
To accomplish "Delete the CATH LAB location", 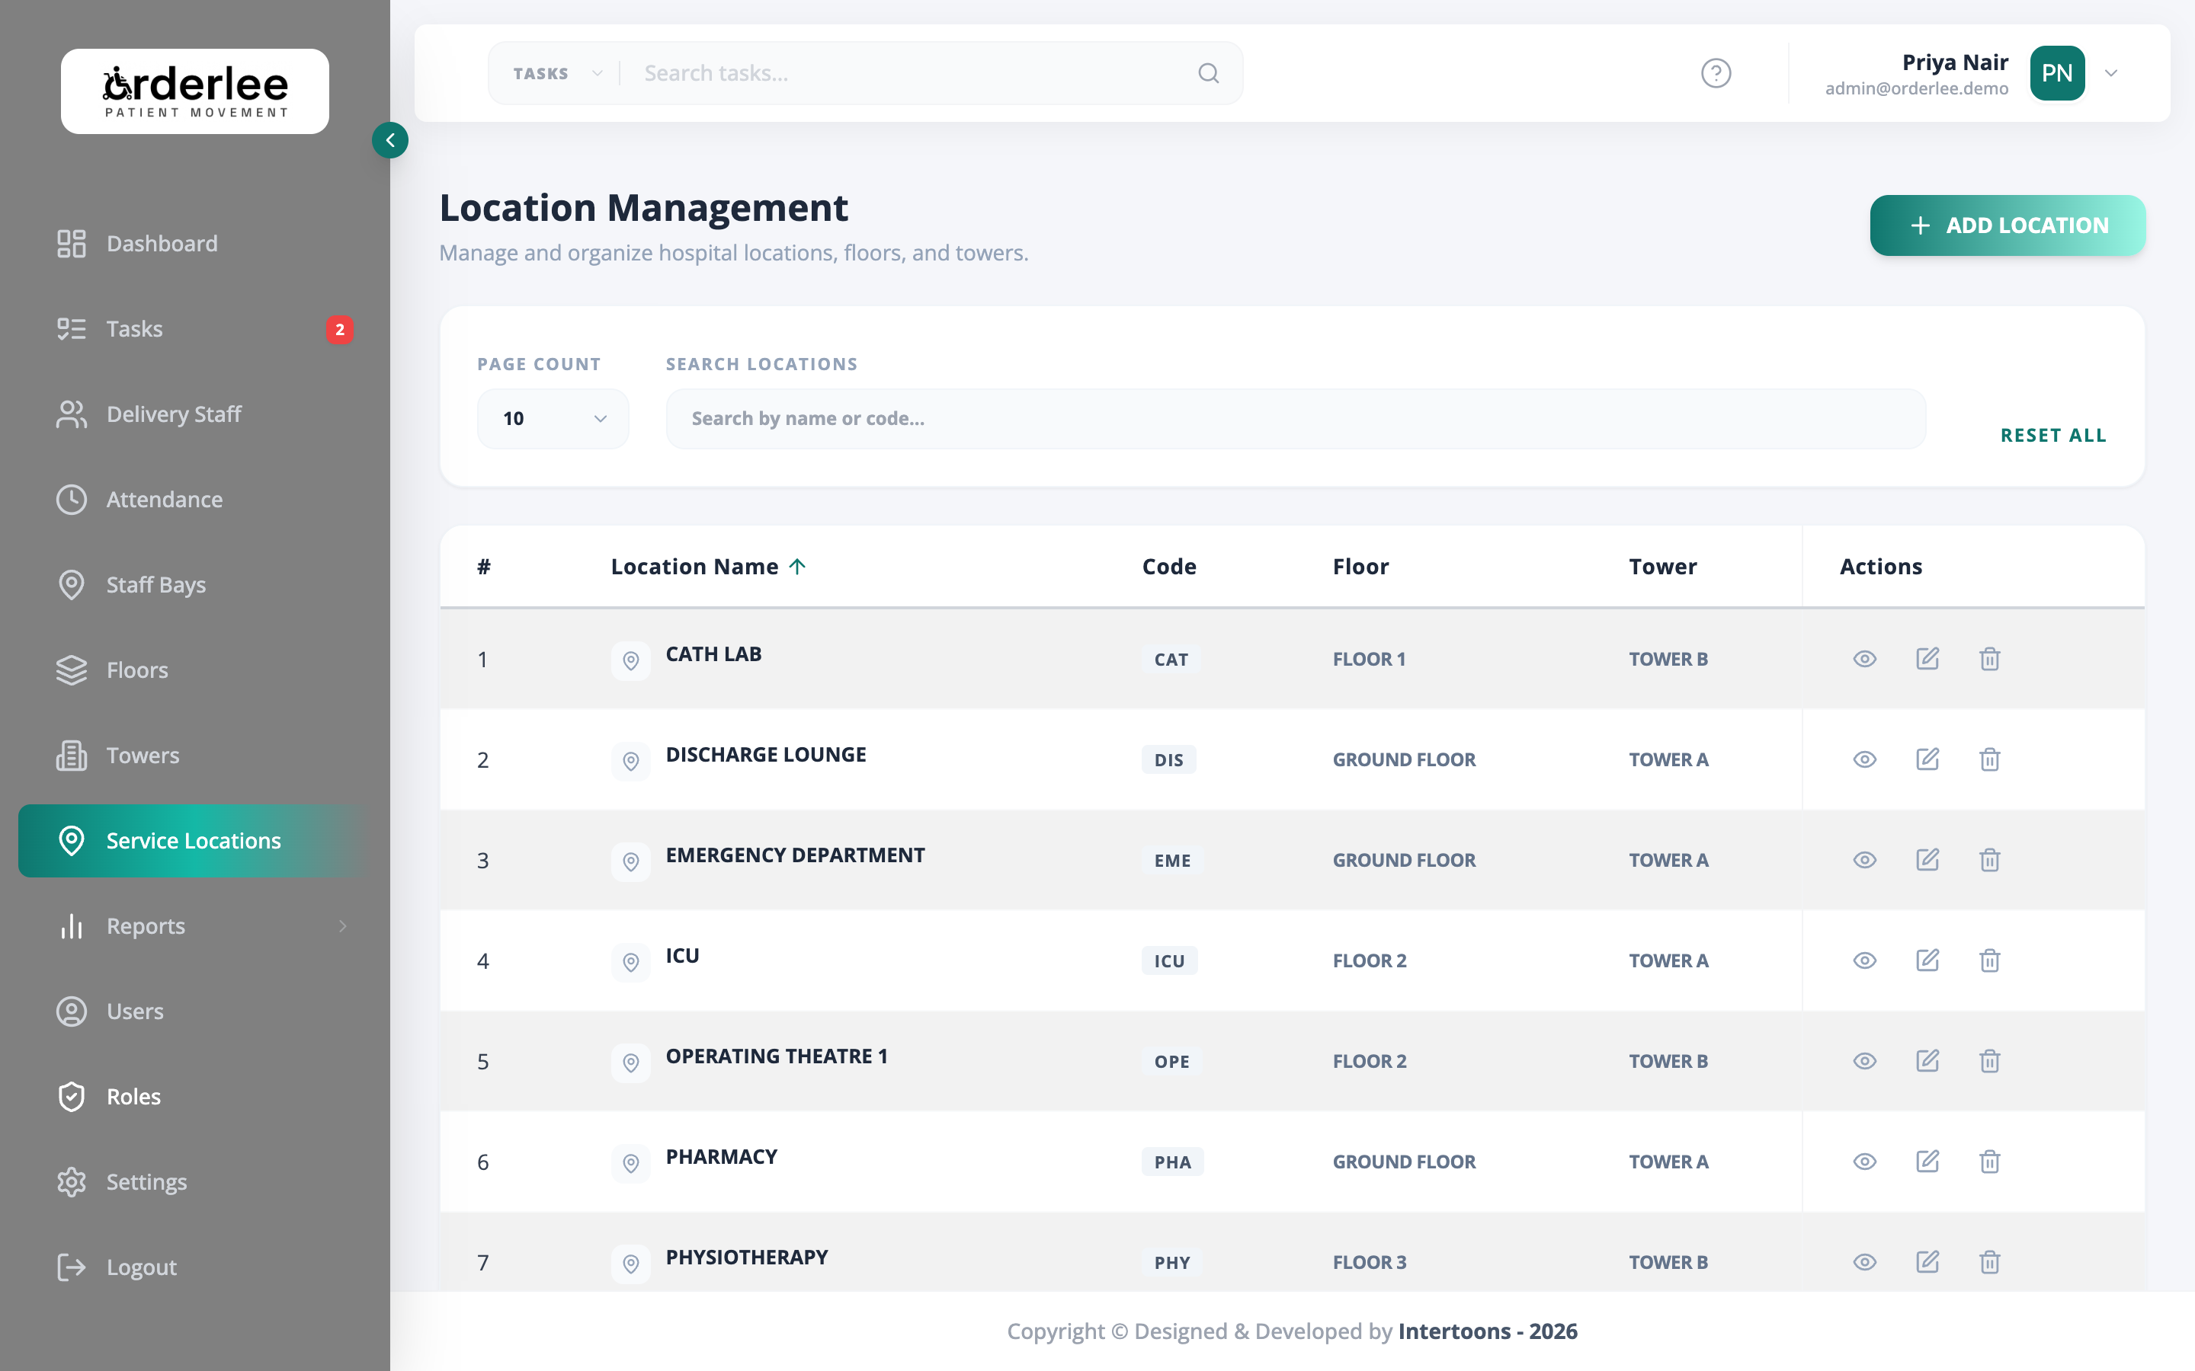I will 1990,659.
